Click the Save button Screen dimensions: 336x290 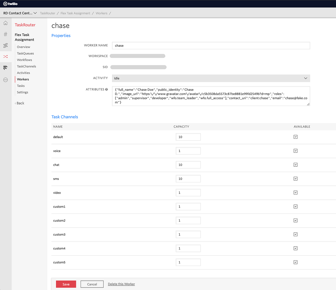66,284
